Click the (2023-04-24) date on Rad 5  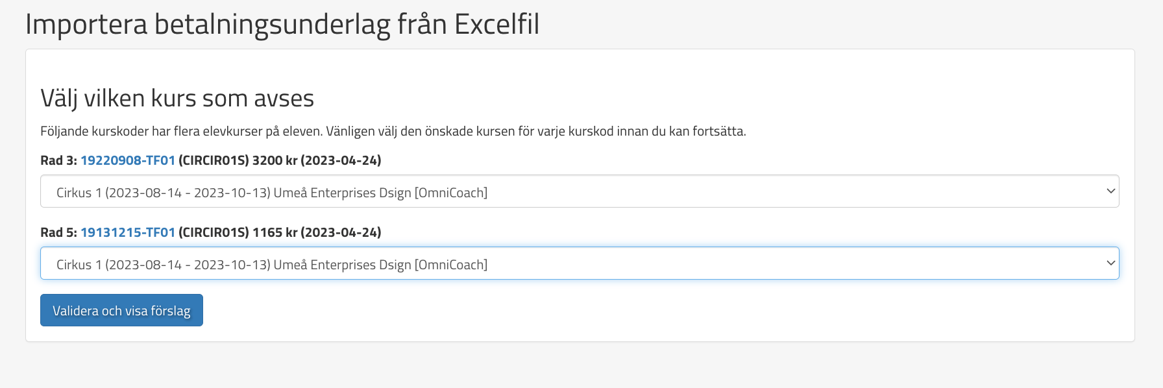click(341, 232)
